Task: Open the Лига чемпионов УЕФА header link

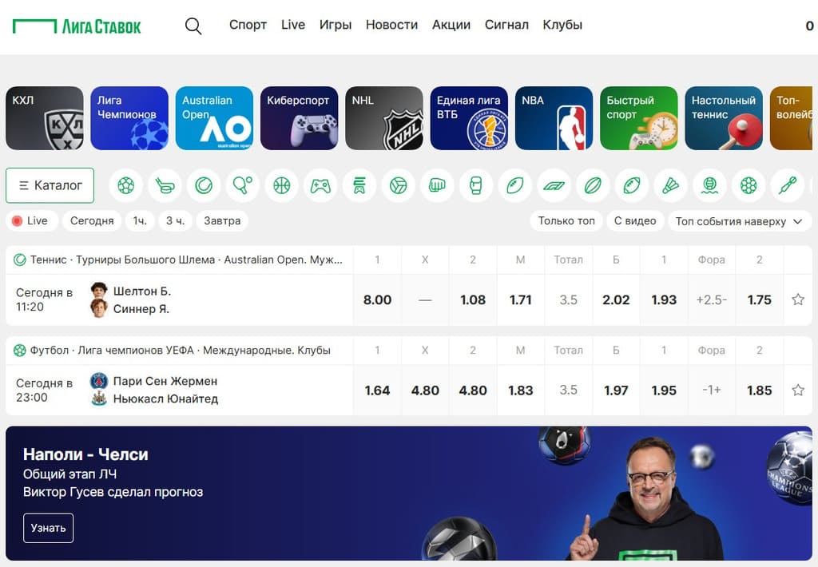Action: [180, 351]
